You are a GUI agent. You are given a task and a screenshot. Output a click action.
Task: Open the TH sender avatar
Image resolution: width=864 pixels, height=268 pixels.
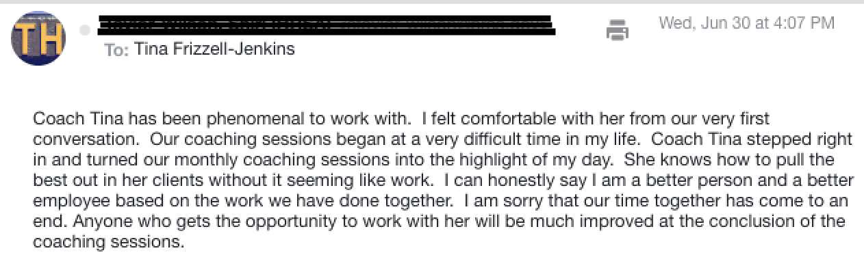(x=38, y=38)
